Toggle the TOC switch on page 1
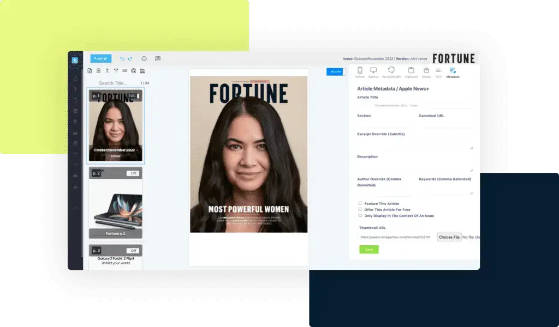Screen dimensions: 559x327 click(134, 96)
